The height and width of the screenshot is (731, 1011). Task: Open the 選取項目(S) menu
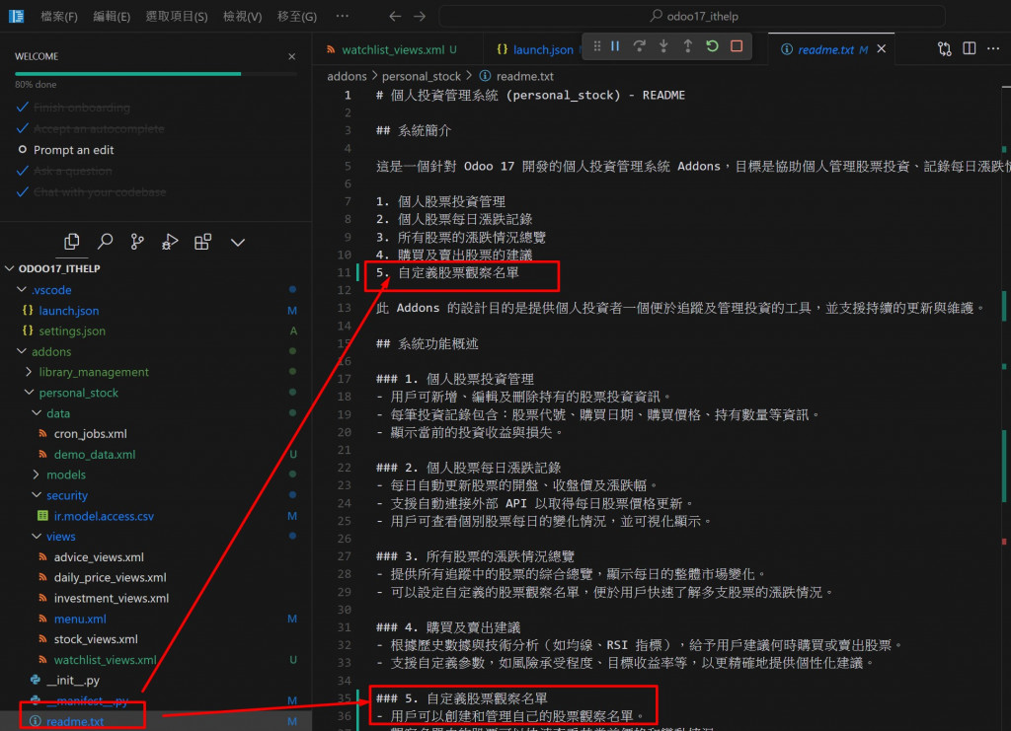click(x=177, y=16)
